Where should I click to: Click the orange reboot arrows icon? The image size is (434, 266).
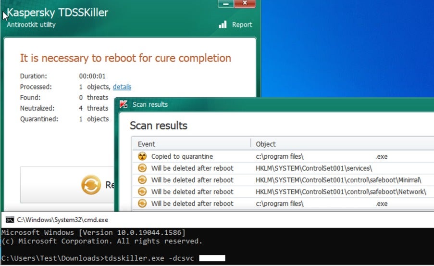[x=91, y=185]
